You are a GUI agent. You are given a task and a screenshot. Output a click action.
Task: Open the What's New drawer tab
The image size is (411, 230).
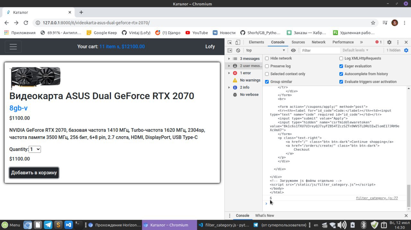coord(265,216)
